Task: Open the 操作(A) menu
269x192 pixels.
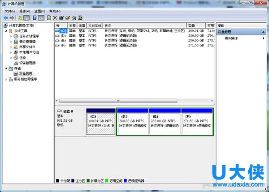Action: click(25, 11)
